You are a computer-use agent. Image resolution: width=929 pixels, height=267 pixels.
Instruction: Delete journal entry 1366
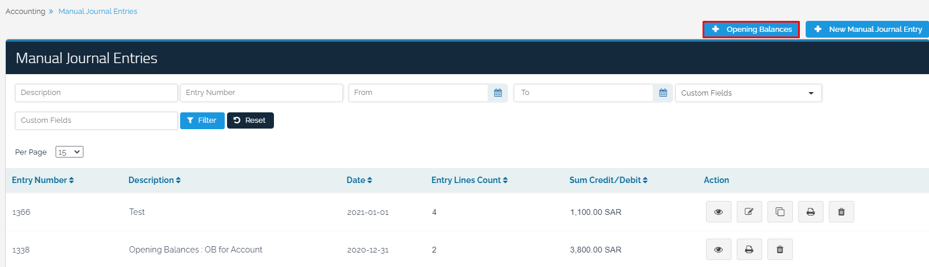[841, 212]
